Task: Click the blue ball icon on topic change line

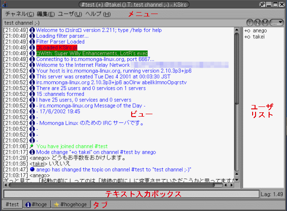Action: tap(32, 169)
